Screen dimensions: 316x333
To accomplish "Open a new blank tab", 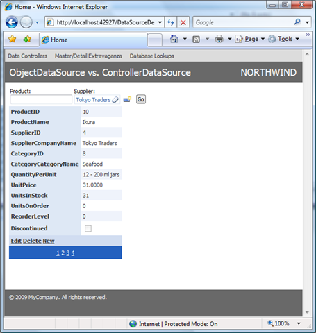I will (x=155, y=40).
